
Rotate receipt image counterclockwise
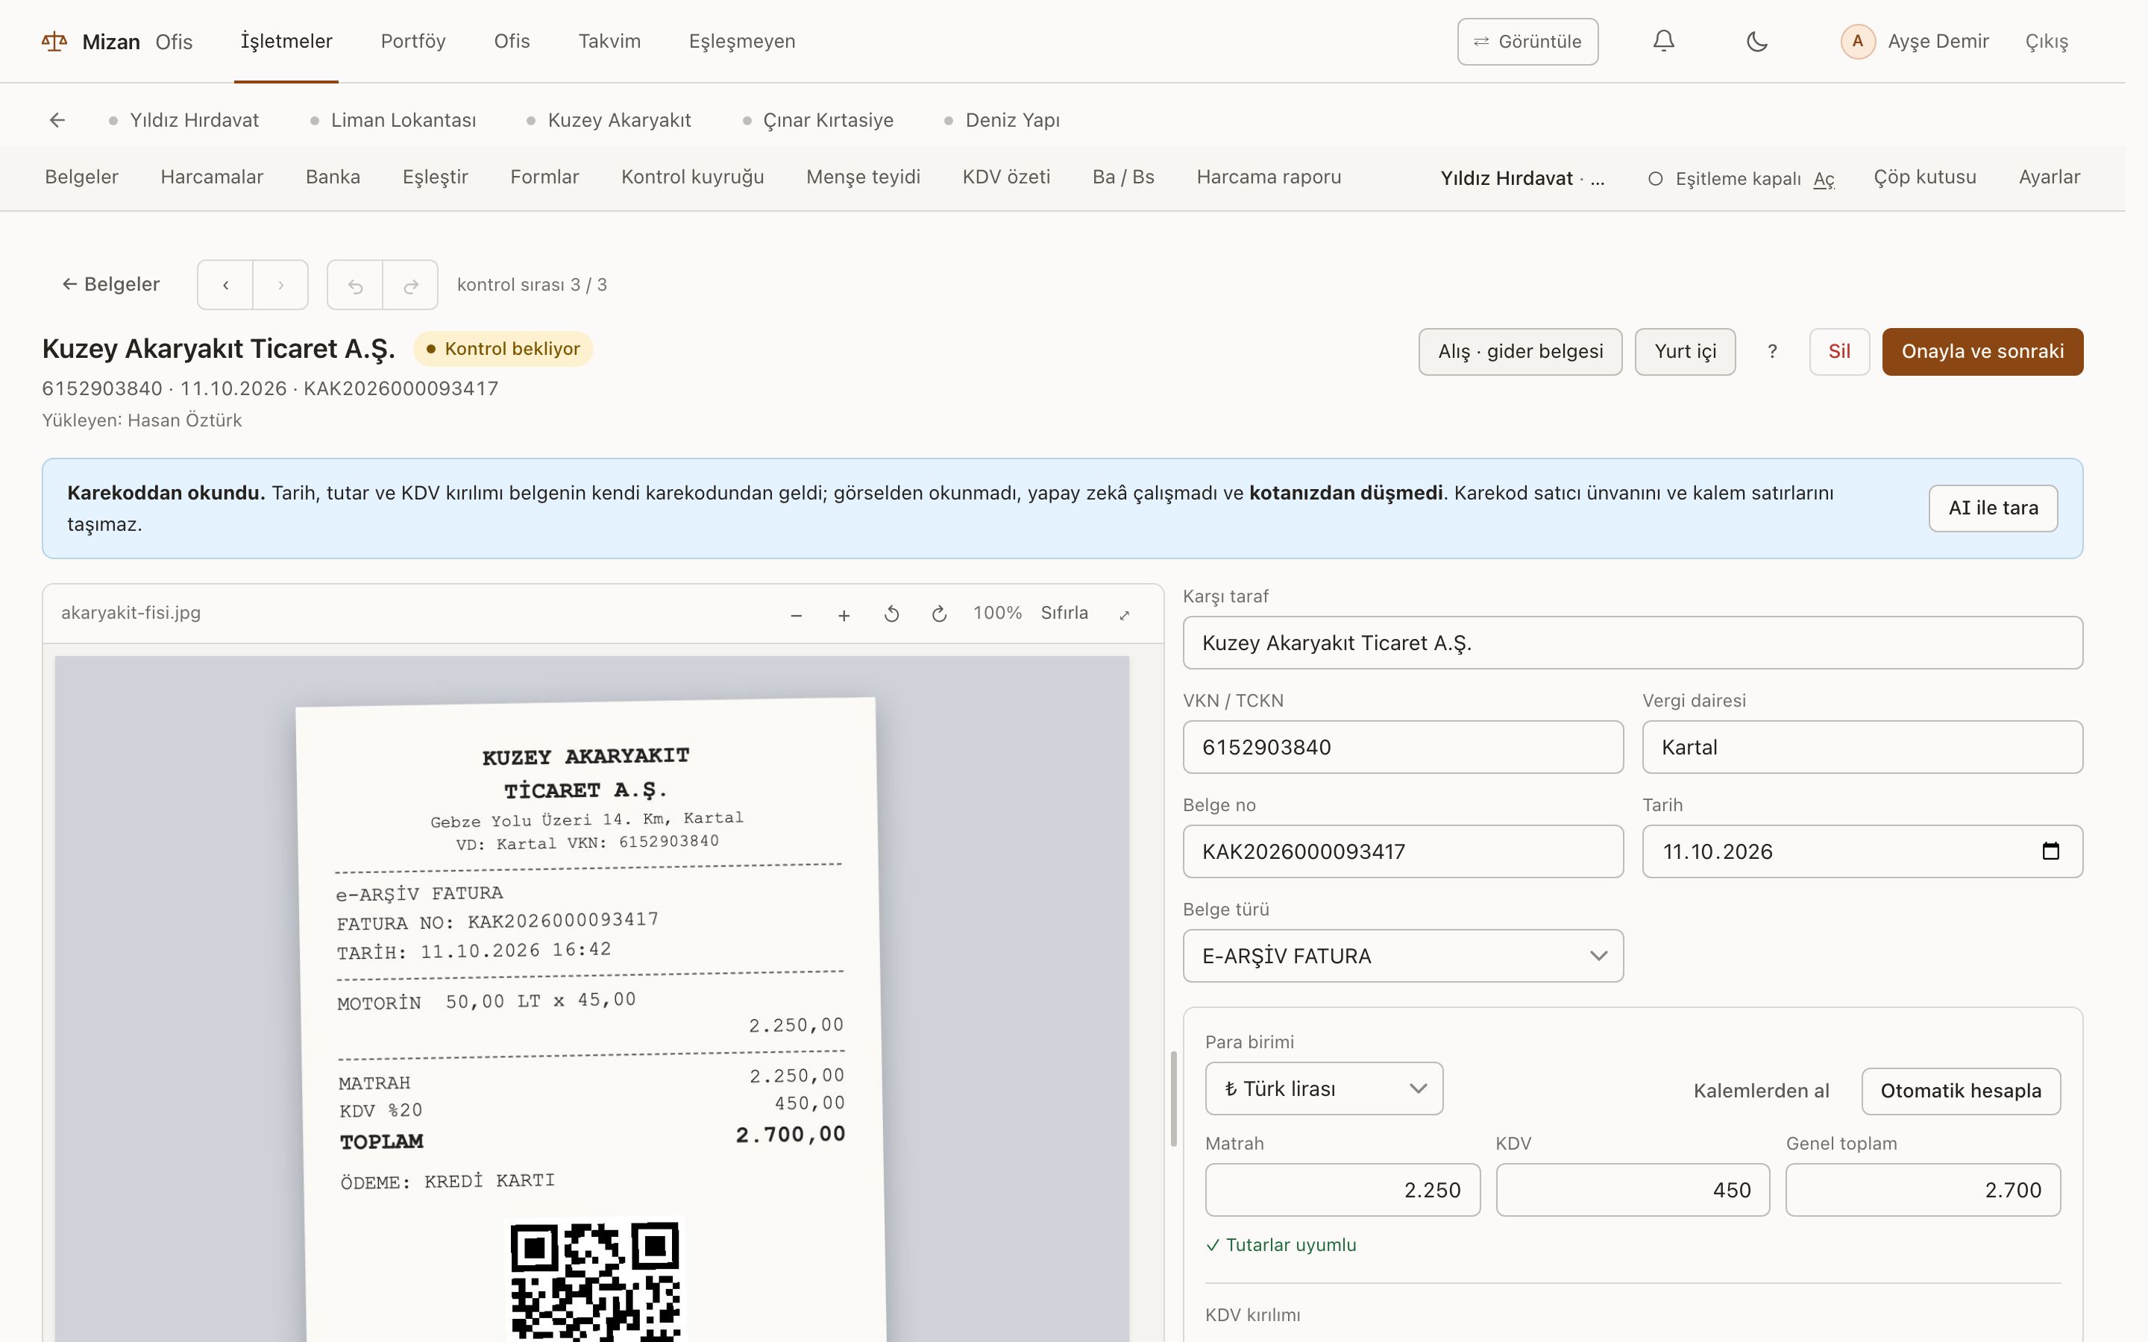pos(892,614)
